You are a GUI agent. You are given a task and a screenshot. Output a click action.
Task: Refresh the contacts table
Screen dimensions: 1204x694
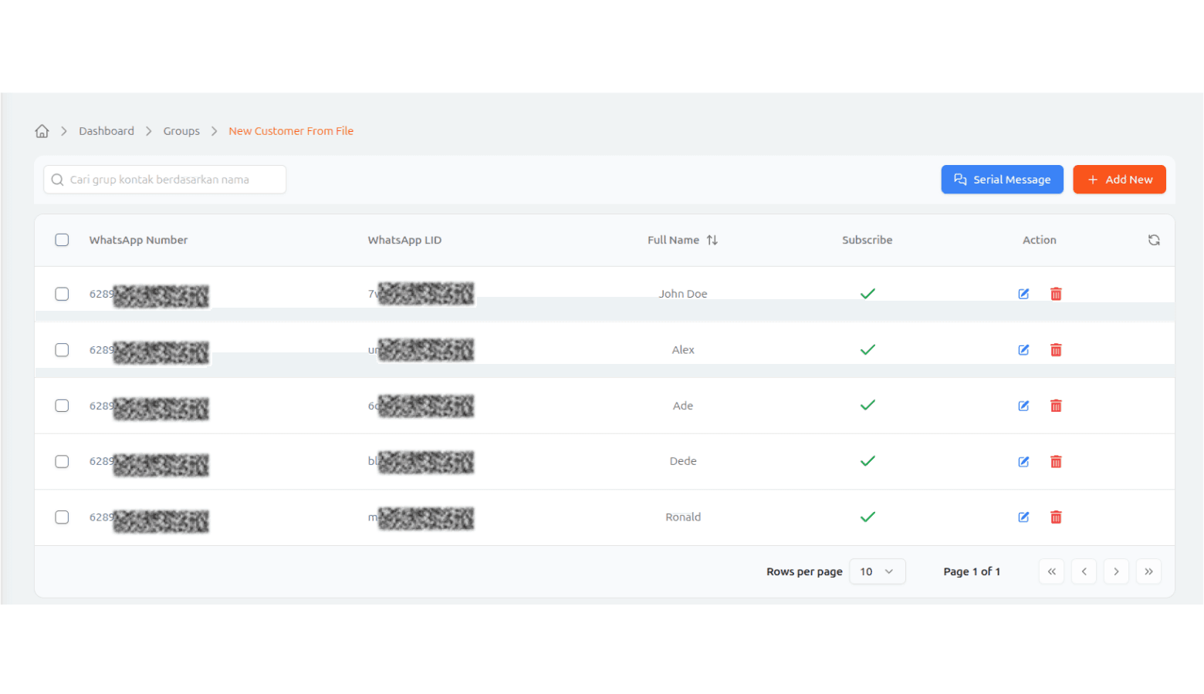pos(1154,241)
